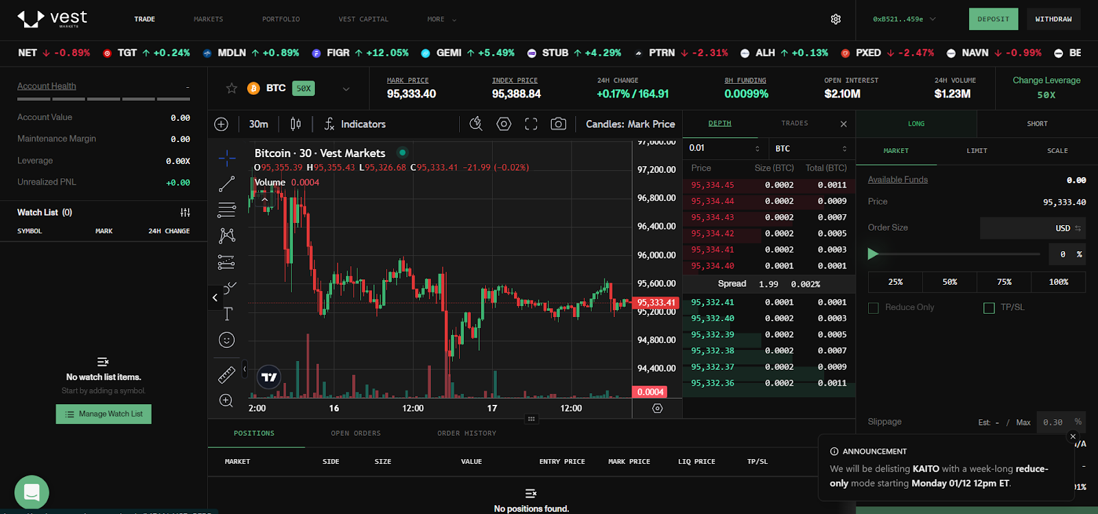Change the 0.01 price grouping dropdown

click(725, 148)
